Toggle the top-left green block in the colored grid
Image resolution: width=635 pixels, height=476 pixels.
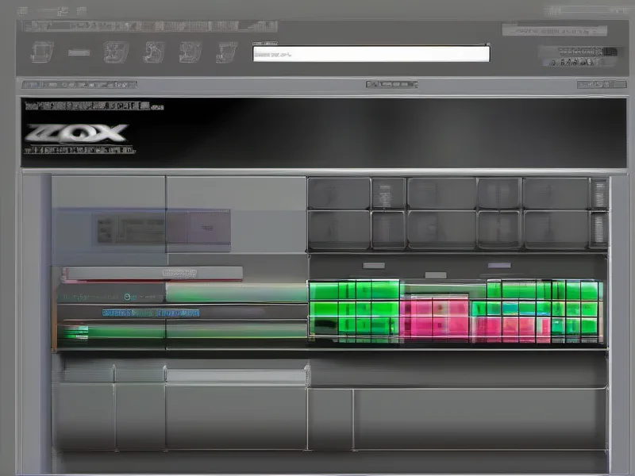tap(322, 290)
